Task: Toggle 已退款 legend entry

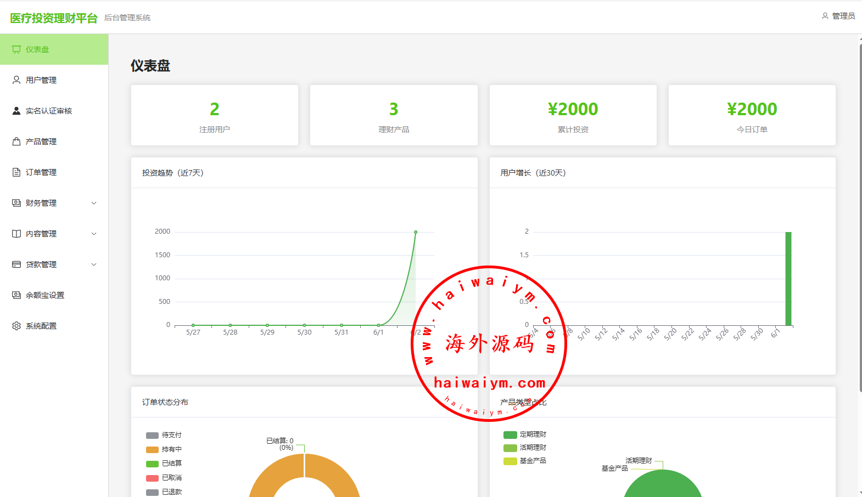Action: tap(164, 492)
